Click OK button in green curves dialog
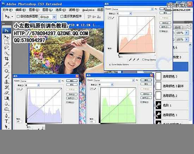This screenshot has width=194, height=154. [x=146, y=80]
